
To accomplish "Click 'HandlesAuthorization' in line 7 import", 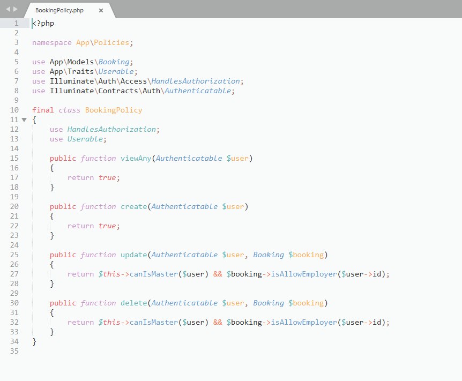I will pyautogui.click(x=196, y=81).
